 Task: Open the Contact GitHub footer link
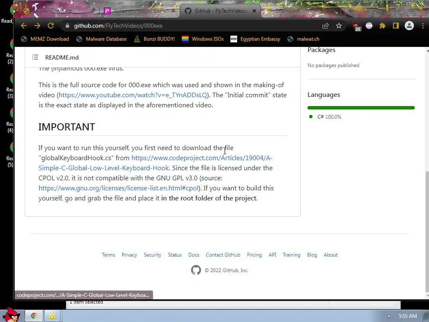[223, 255]
